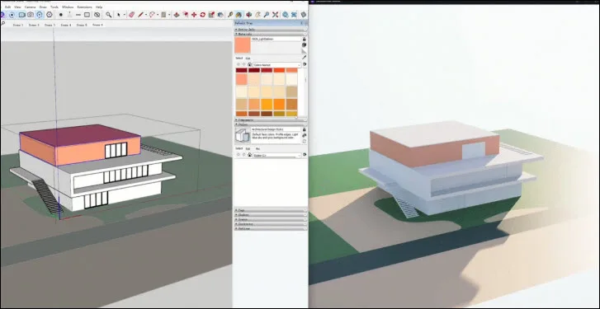600x309 pixels.
Task: Switch to the Scene 4 tab
Action: pos(66,25)
